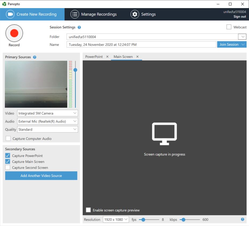The height and width of the screenshot is (226, 249).
Task: Click the username unified\e5110004 at top right
Action: point(234,12)
